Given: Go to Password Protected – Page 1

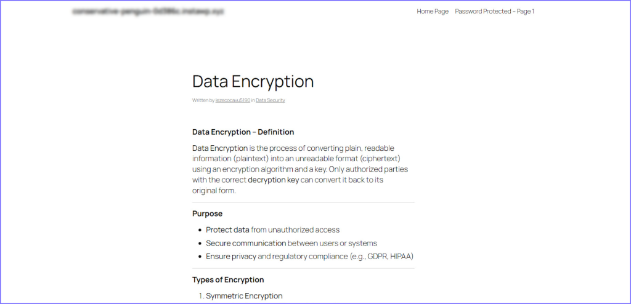Looking at the screenshot, I should pyautogui.click(x=494, y=11).
